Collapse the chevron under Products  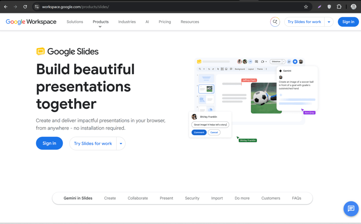[100, 27]
